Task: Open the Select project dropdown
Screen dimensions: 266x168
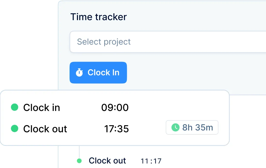Action: pos(168,42)
